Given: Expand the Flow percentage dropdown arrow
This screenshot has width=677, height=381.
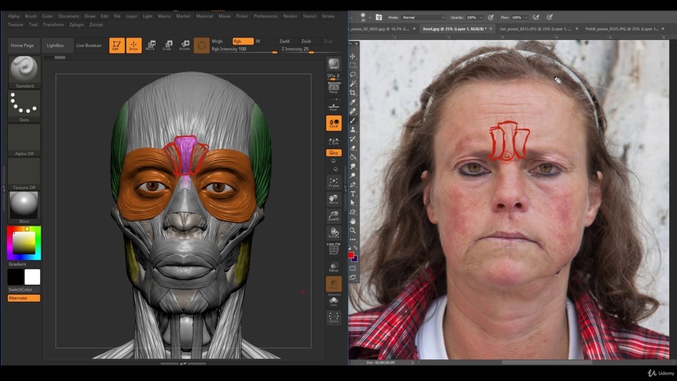Looking at the screenshot, I should tap(525, 17).
